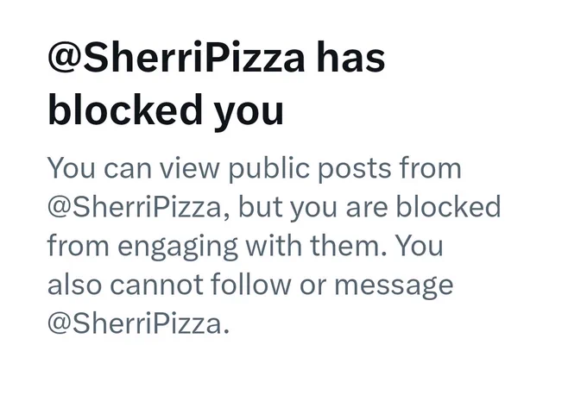Click the word "has" in the heading
The image size is (587, 395).
[x=350, y=58]
